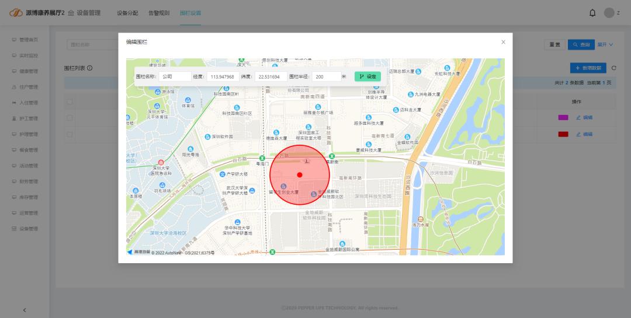Image resolution: width=631 pixels, height=318 pixels.
Task: Click the 长虹科技大厦 map marker icon
Action: tap(447, 68)
